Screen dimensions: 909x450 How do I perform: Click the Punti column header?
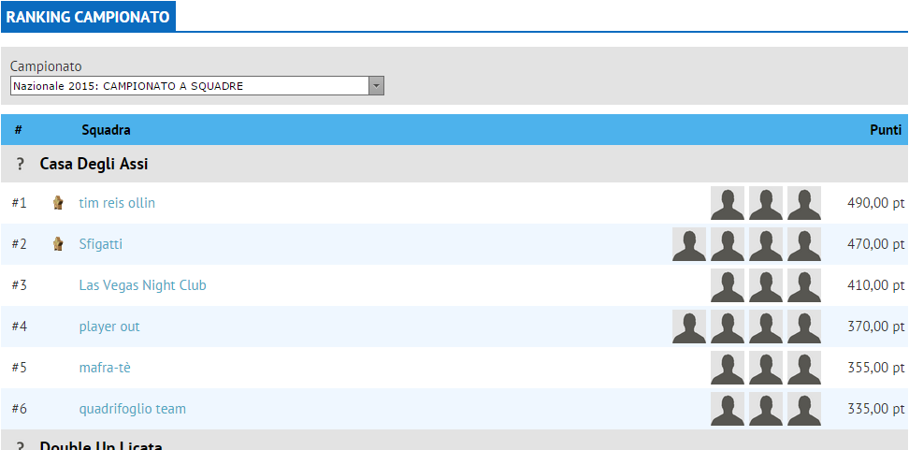coord(885,130)
